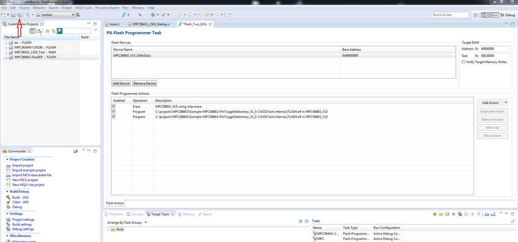This screenshot has width=518, height=242.
Task: Switch to the Debug perspective
Action: [508, 15]
